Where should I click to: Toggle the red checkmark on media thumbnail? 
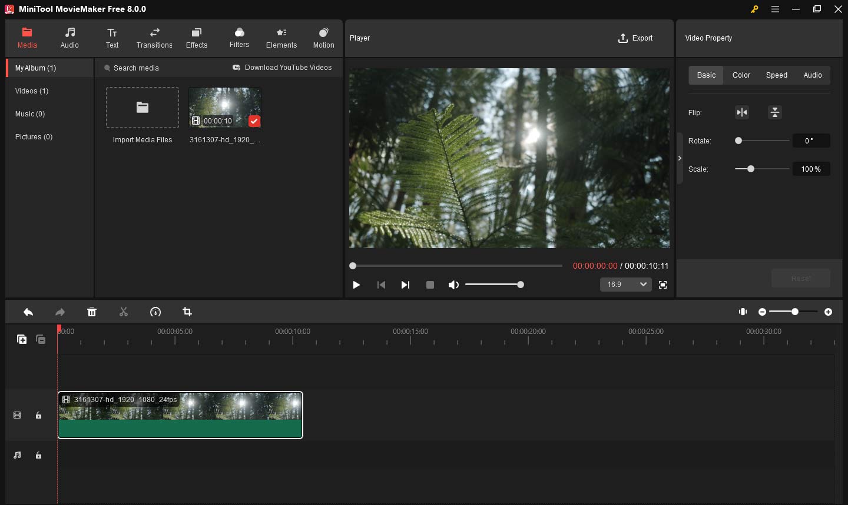(254, 121)
